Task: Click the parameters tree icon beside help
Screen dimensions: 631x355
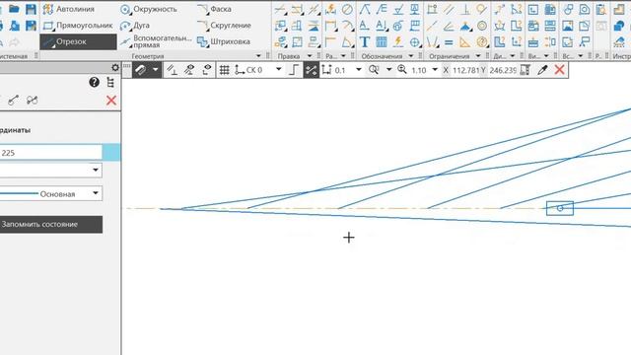Action: tap(110, 83)
